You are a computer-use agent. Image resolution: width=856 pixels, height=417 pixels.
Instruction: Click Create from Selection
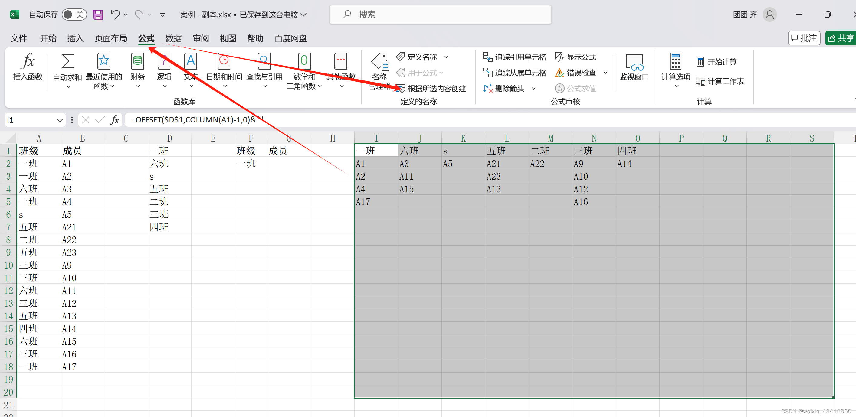(431, 88)
